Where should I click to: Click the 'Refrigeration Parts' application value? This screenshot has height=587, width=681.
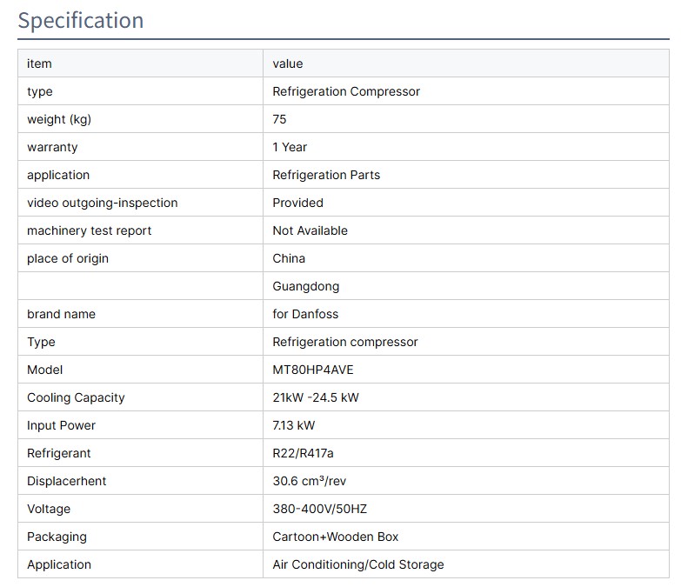[x=326, y=175]
